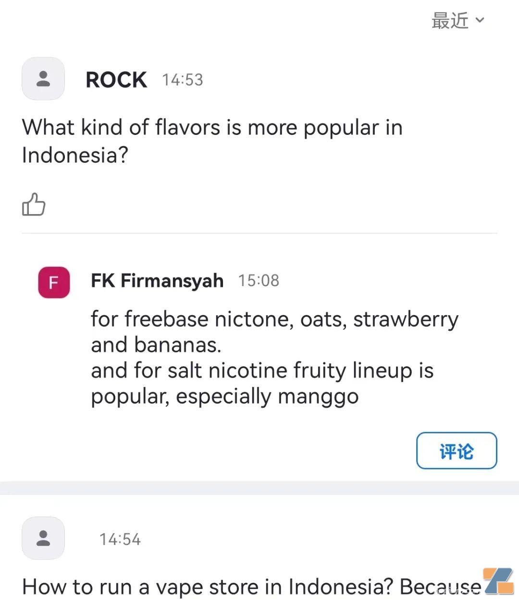Screen dimensions: 519x600
Task: Select 最近 in the sort menu
Action: coord(449,20)
